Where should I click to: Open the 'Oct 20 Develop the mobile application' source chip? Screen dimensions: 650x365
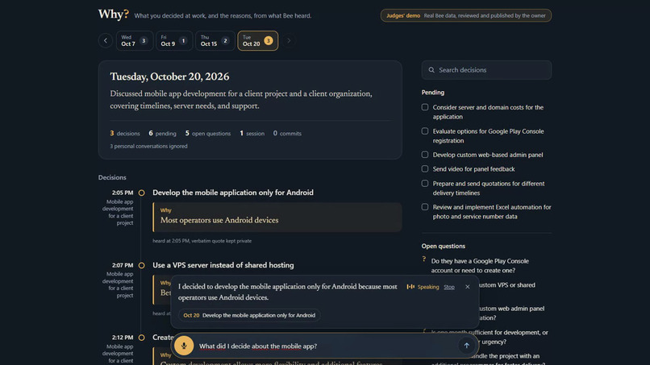point(249,315)
